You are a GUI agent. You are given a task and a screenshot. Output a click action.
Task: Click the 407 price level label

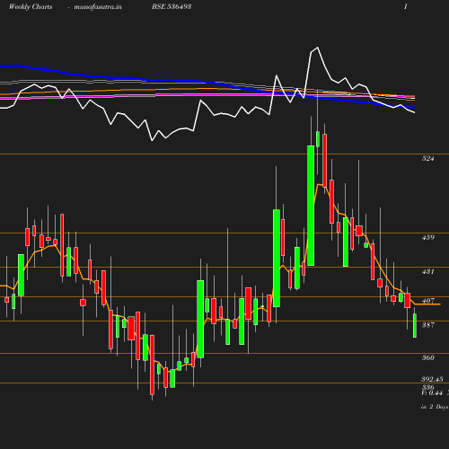[x=427, y=301]
